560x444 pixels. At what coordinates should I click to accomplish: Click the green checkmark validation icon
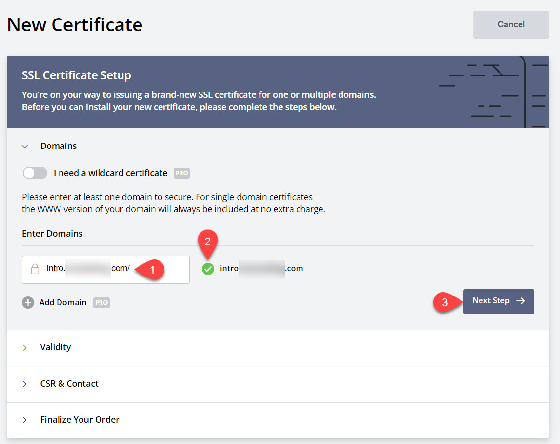(x=208, y=269)
